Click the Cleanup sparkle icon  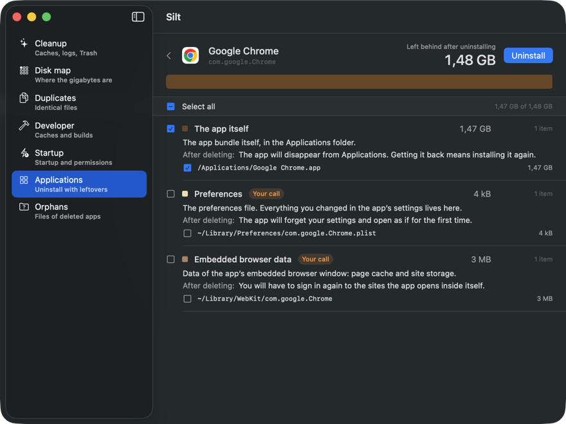tap(24, 43)
